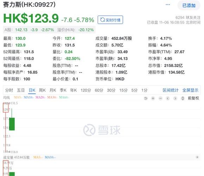Select the 周K chart tab

(42, 90)
